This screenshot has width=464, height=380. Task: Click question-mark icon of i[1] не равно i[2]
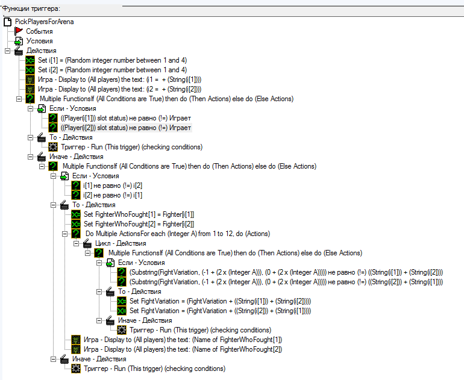[76, 185]
